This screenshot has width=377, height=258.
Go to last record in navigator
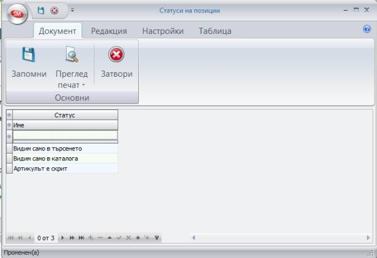(x=81, y=238)
